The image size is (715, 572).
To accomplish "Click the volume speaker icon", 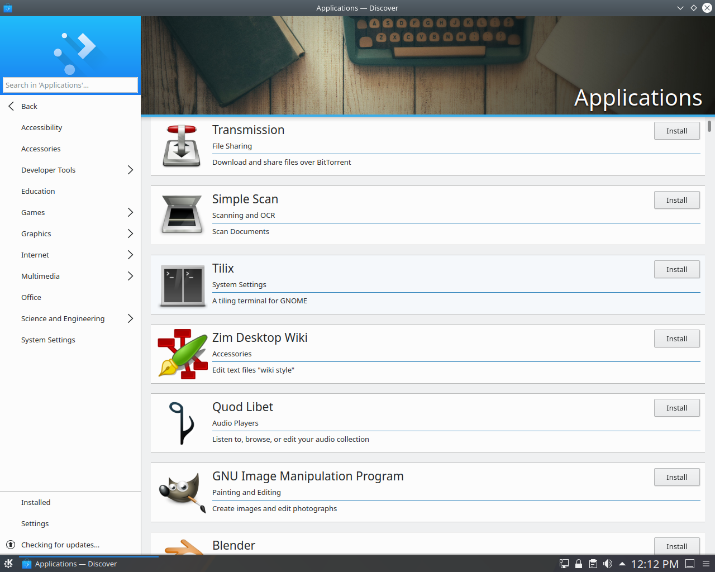I will point(608,564).
